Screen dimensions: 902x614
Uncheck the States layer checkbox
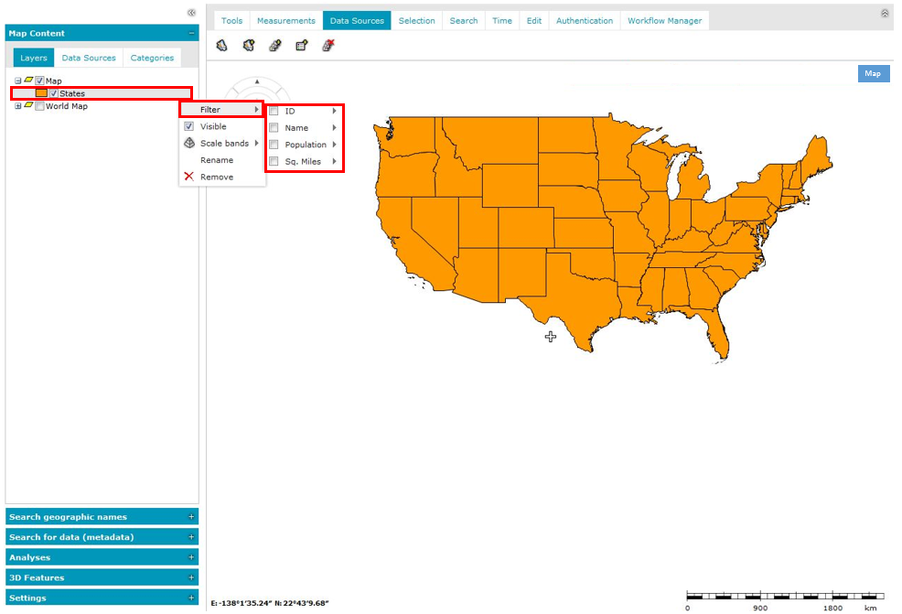54,93
